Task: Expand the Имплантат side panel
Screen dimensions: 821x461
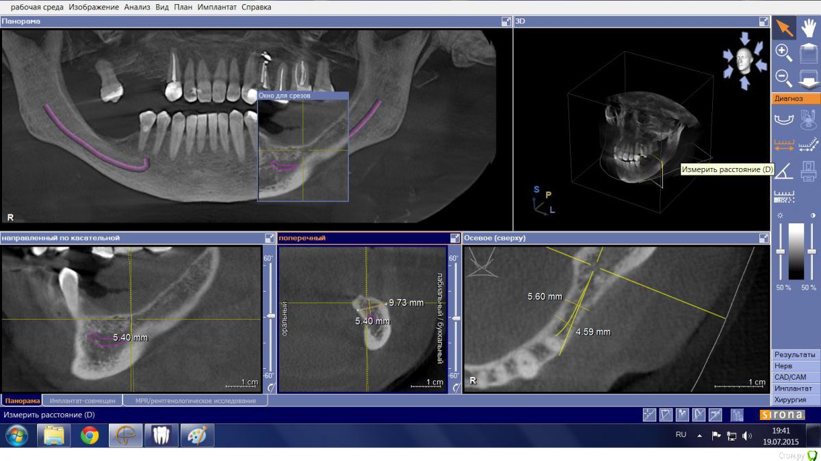Action: (794, 388)
